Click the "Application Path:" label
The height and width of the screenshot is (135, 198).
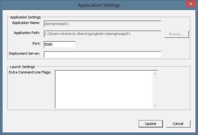point(27,33)
